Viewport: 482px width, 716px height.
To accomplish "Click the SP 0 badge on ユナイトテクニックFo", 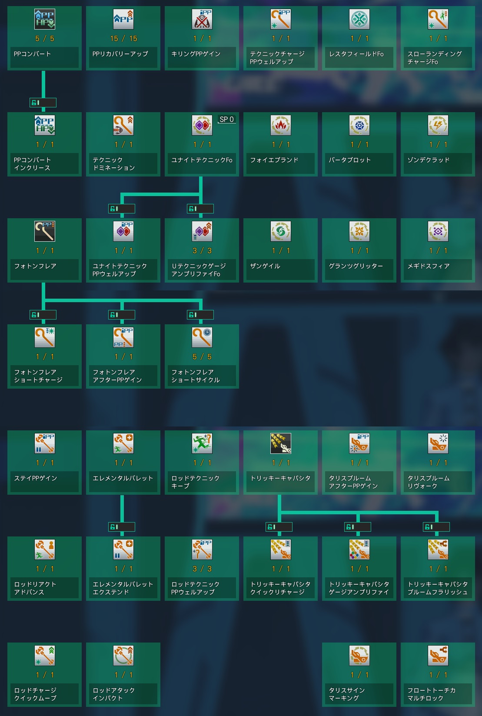I will pos(226,119).
